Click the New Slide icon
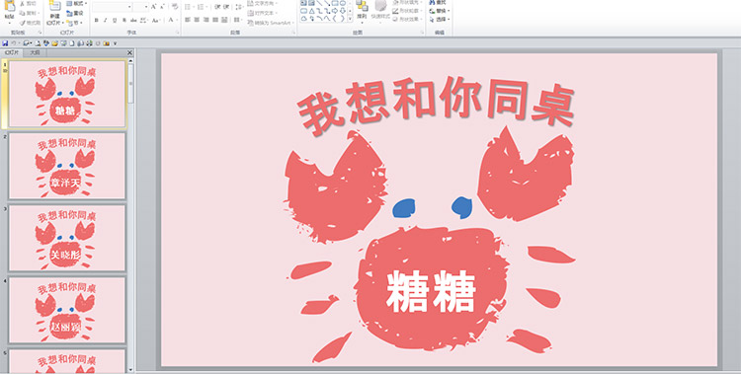741x374 pixels. (x=54, y=13)
